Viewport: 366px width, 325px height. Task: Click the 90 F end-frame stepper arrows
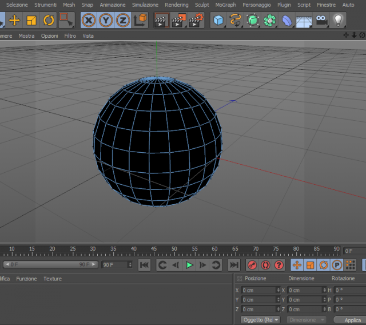coord(130,265)
